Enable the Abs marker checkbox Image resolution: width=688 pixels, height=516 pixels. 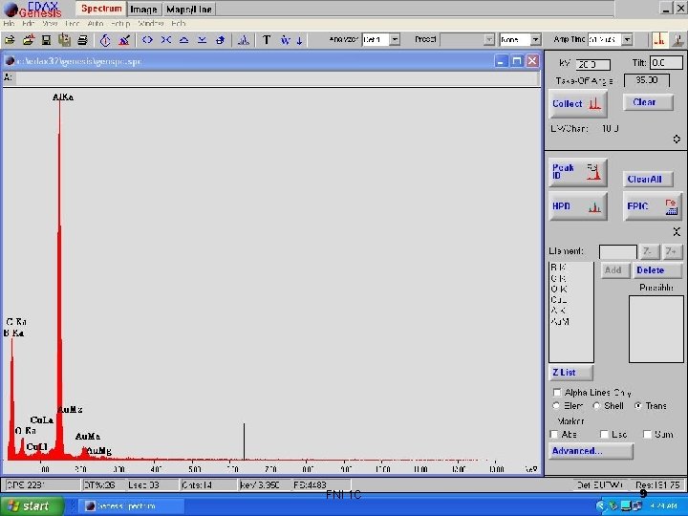[x=554, y=435]
